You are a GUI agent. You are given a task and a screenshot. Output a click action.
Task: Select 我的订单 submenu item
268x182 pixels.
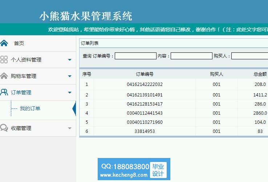click(30, 108)
